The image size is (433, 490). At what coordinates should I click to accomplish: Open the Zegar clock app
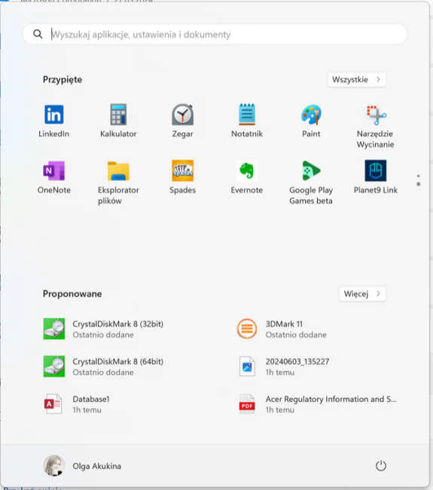pyautogui.click(x=183, y=121)
